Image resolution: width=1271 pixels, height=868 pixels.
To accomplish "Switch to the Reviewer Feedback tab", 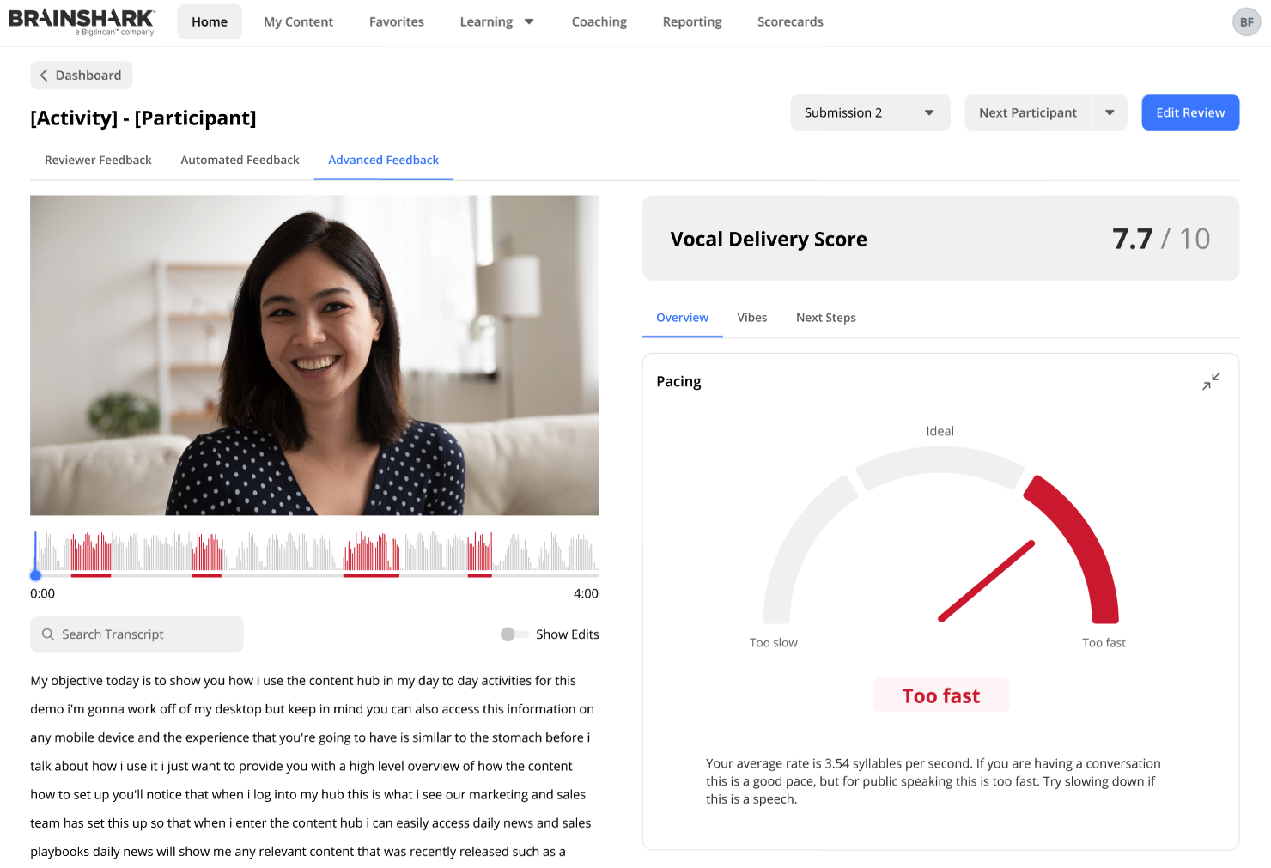I will (98, 160).
